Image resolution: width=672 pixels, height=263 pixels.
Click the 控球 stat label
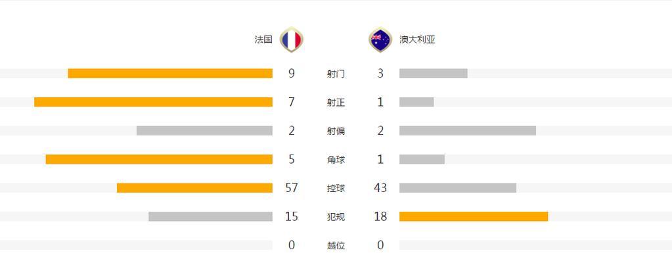click(x=336, y=188)
